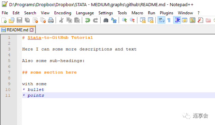Image resolution: width=215 pixels, height=125 pixels.
Task: Open the Macro menu
Action: (137, 13)
